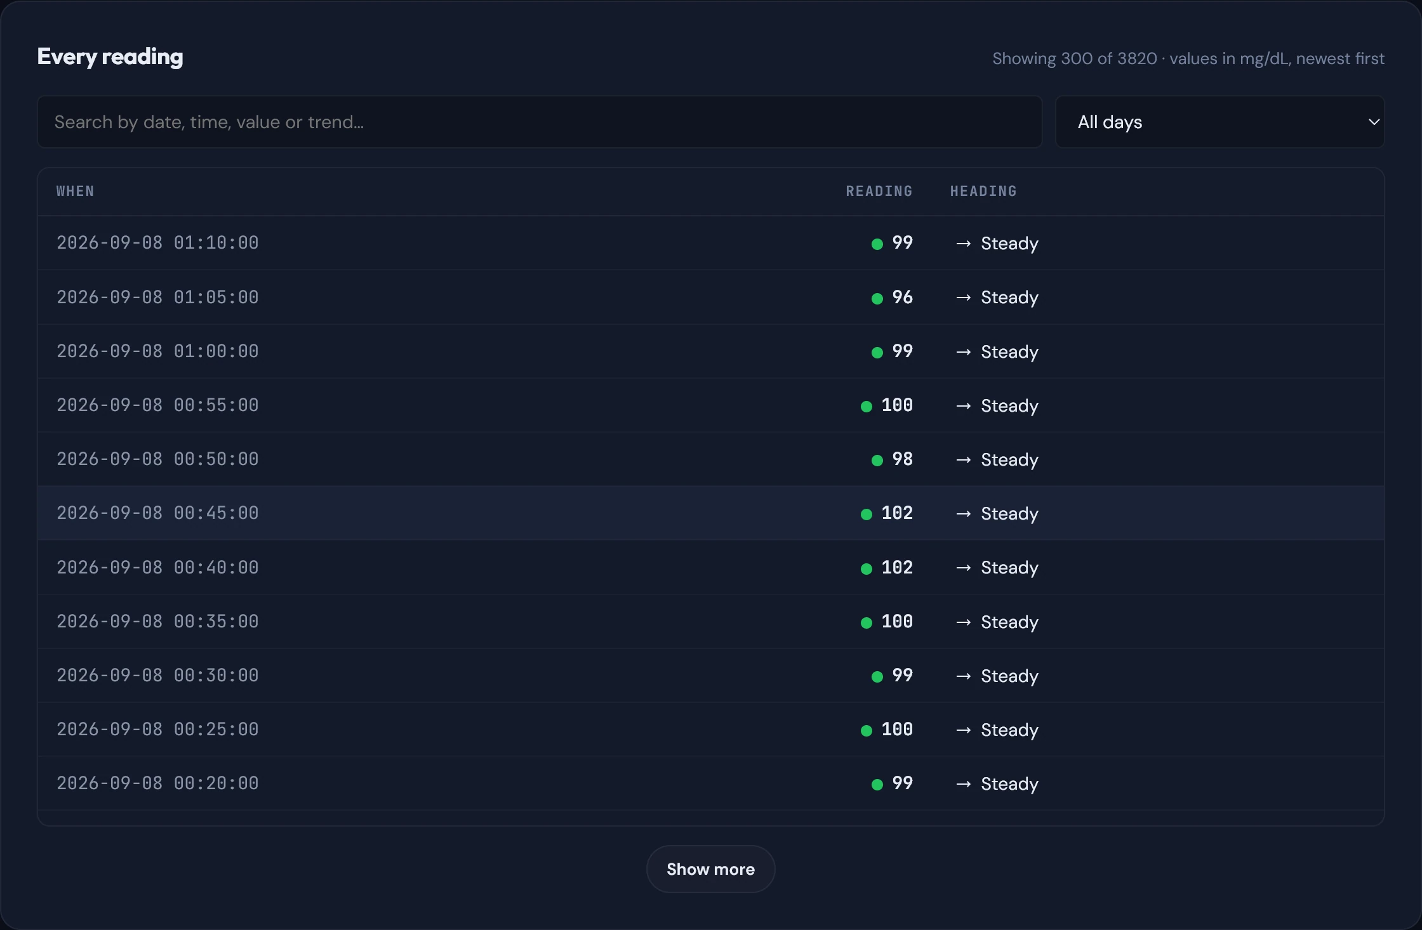Click reading 102 in the 00:45:00 row
The image size is (1422, 930).
pos(897,513)
